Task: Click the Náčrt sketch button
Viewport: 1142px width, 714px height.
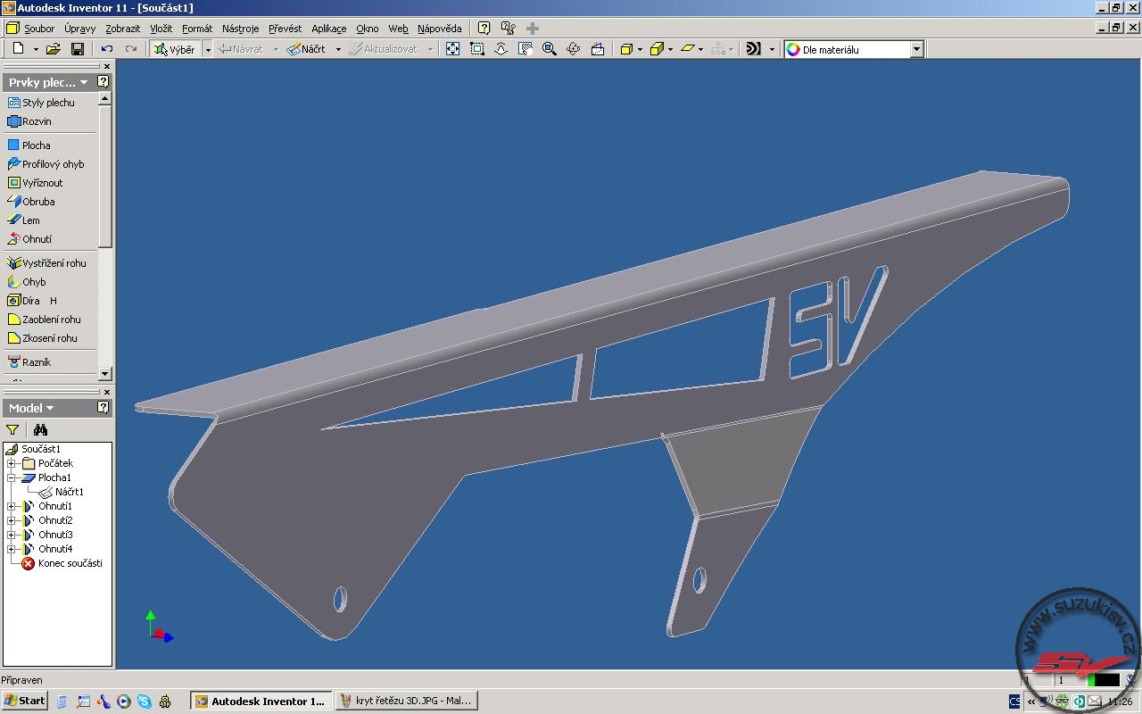Action: [306, 49]
